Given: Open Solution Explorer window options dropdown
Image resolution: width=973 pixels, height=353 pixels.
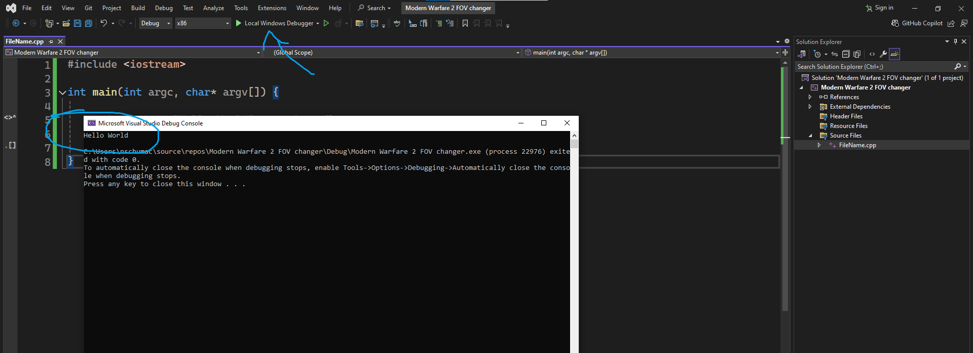Looking at the screenshot, I should [947, 41].
